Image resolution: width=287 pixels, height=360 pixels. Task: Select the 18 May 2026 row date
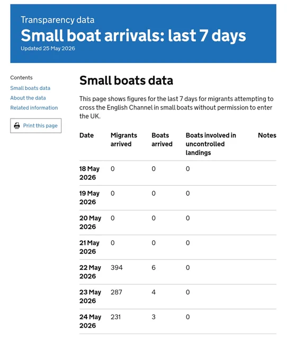(x=89, y=173)
